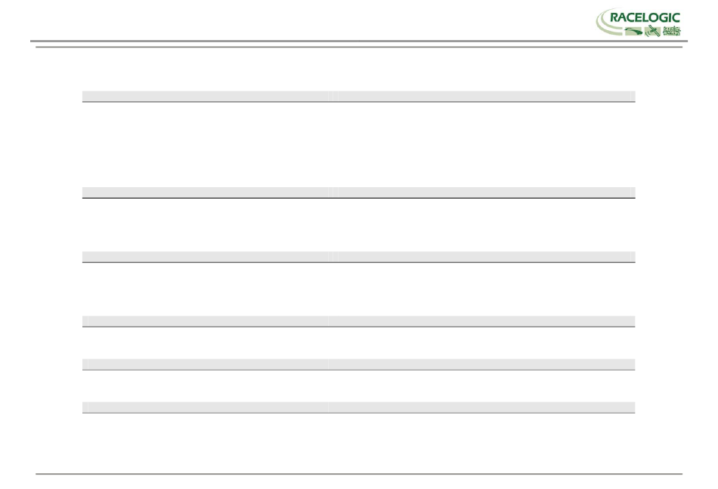Select the fifth gray header bar's left cell
This screenshot has height=489, width=718.
[x=205, y=364]
